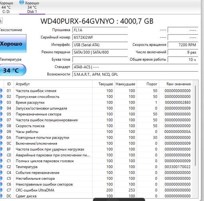Click status icon of row 08 Скорость поиска
The width and height of the screenshot is (204, 201).
pos(1,126)
